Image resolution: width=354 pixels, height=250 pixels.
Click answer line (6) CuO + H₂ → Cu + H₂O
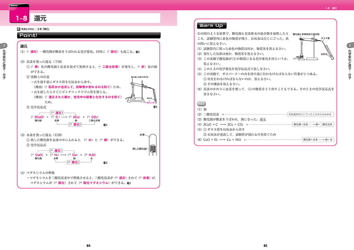219,140
